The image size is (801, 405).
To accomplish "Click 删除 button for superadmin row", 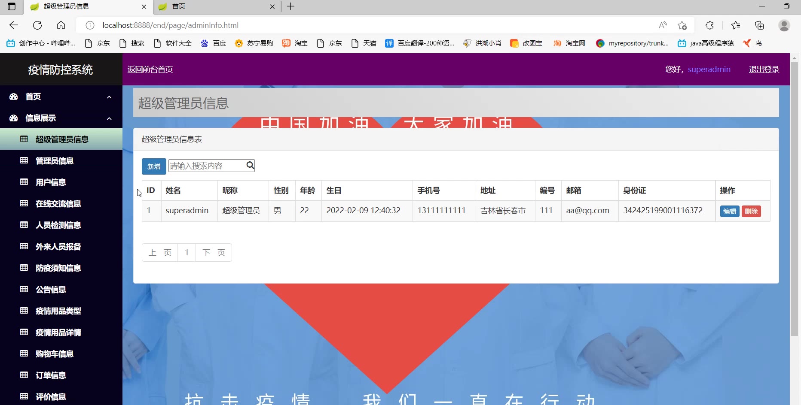I will (751, 211).
